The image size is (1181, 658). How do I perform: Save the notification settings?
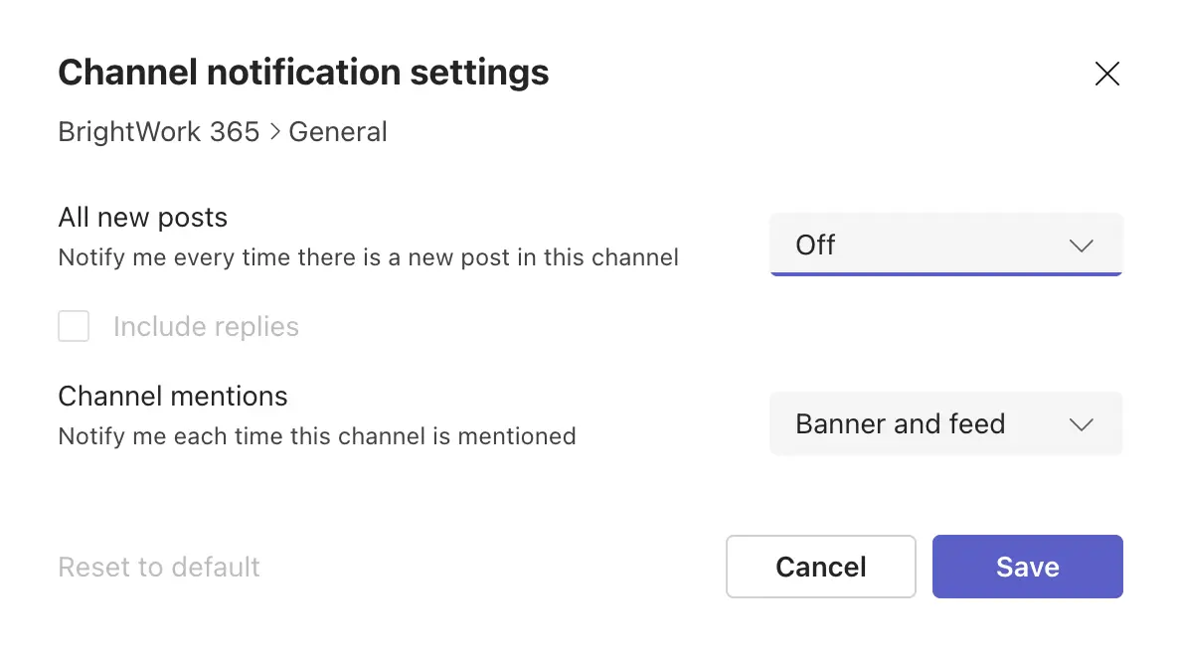[x=1027, y=567]
